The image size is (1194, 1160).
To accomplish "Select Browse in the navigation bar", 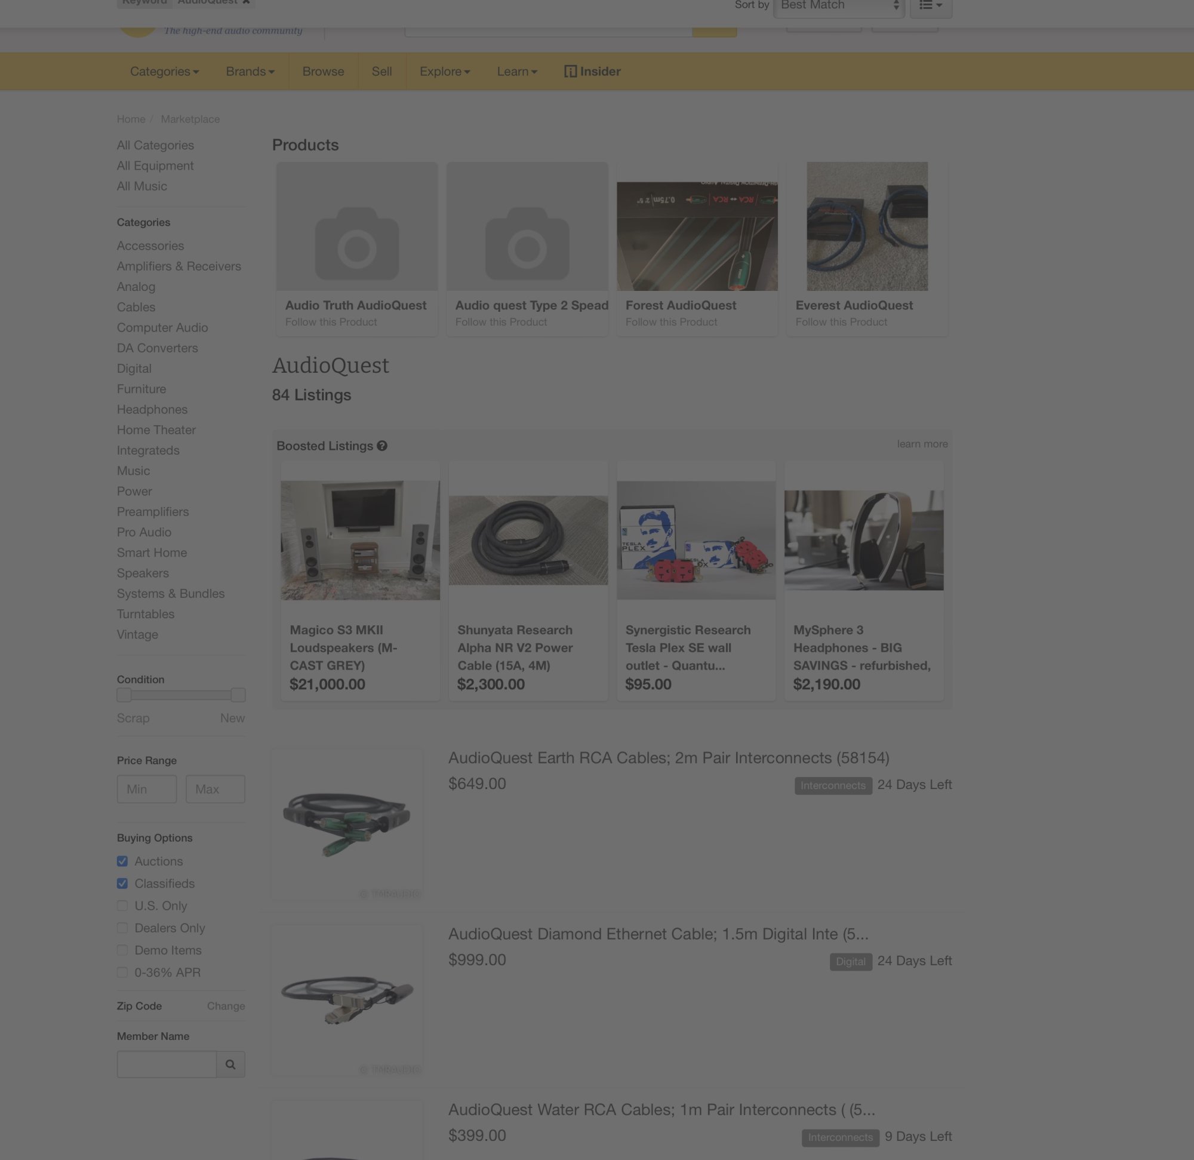I will 323,71.
